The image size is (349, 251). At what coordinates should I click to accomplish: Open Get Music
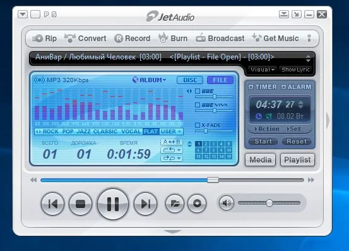[275, 38]
